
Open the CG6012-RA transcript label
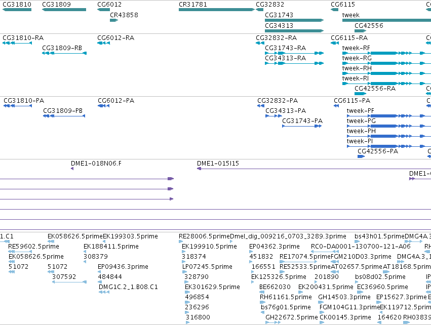coord(115,37)
